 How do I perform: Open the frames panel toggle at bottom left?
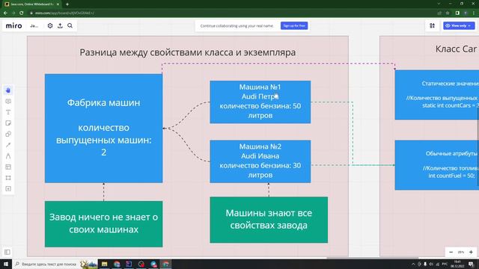7,253
